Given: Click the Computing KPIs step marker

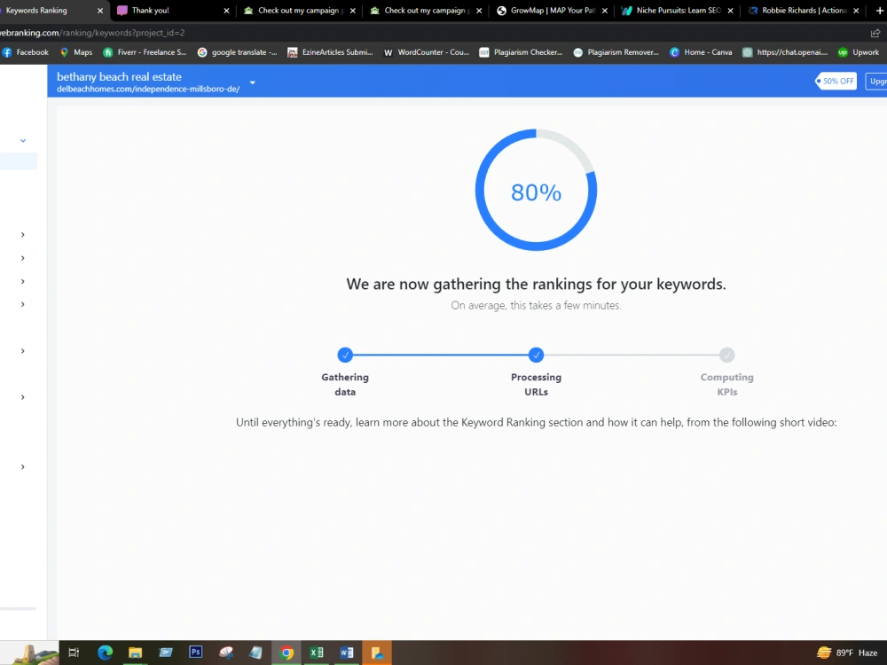Looking at the screenshot, I should 727,355.
